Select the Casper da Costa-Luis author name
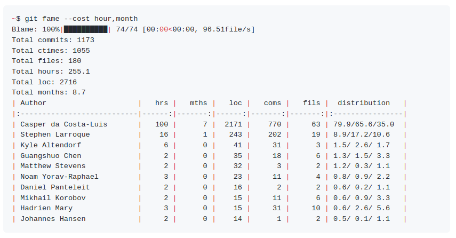The image size is (456, 238). tap(63, 124)
